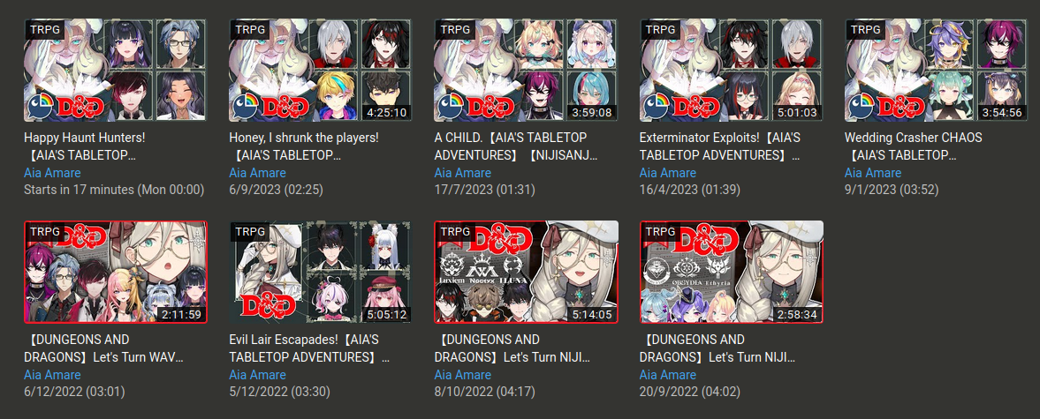Viewport: 1040px width, 419px height.
Task: Open thumbnail with 2:11:59 duration
Action: pyautogui.click(x=115, y=272)
